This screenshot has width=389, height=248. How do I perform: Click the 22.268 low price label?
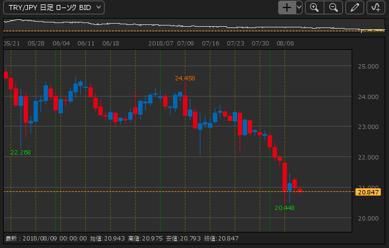(21, 153)
